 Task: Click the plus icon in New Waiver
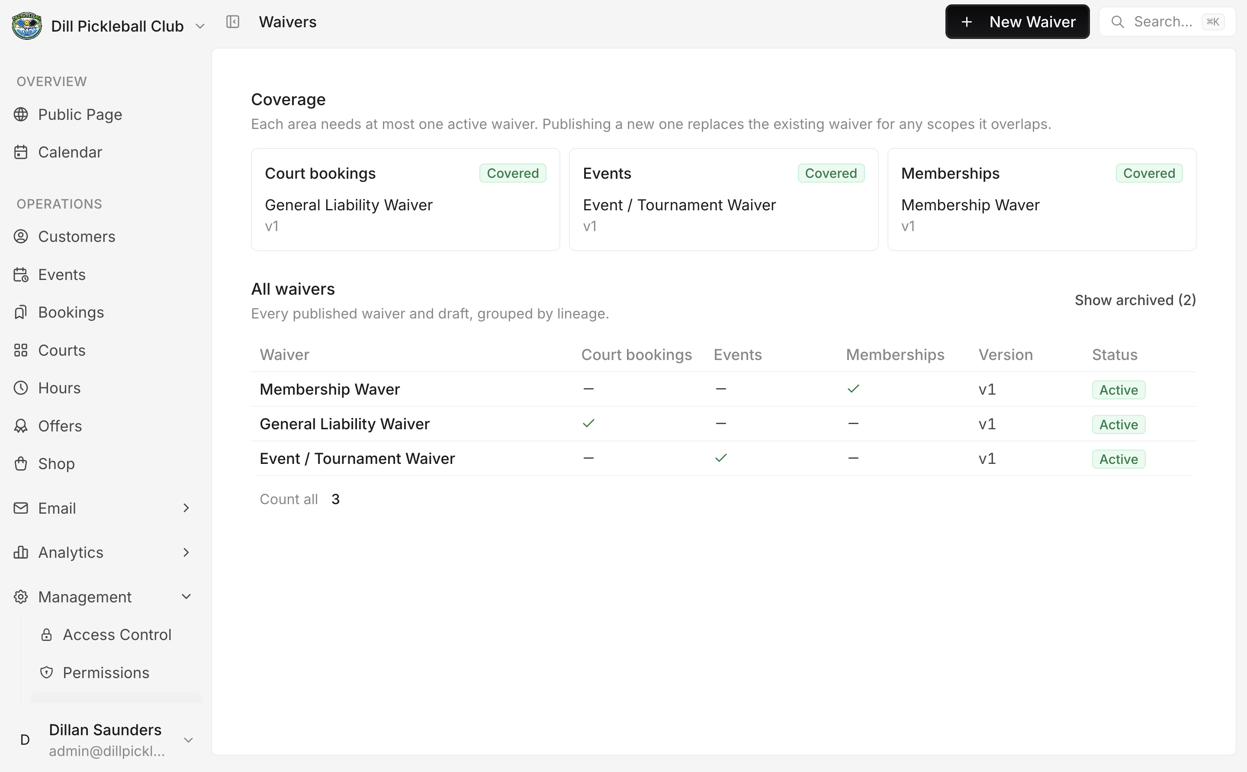(x=966, y=22)
